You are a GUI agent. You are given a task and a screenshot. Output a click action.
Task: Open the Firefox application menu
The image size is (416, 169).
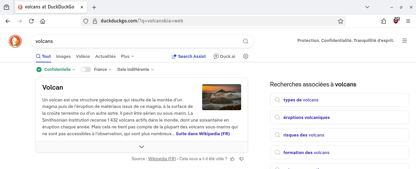pyautogui.click(x=408, y=21)
